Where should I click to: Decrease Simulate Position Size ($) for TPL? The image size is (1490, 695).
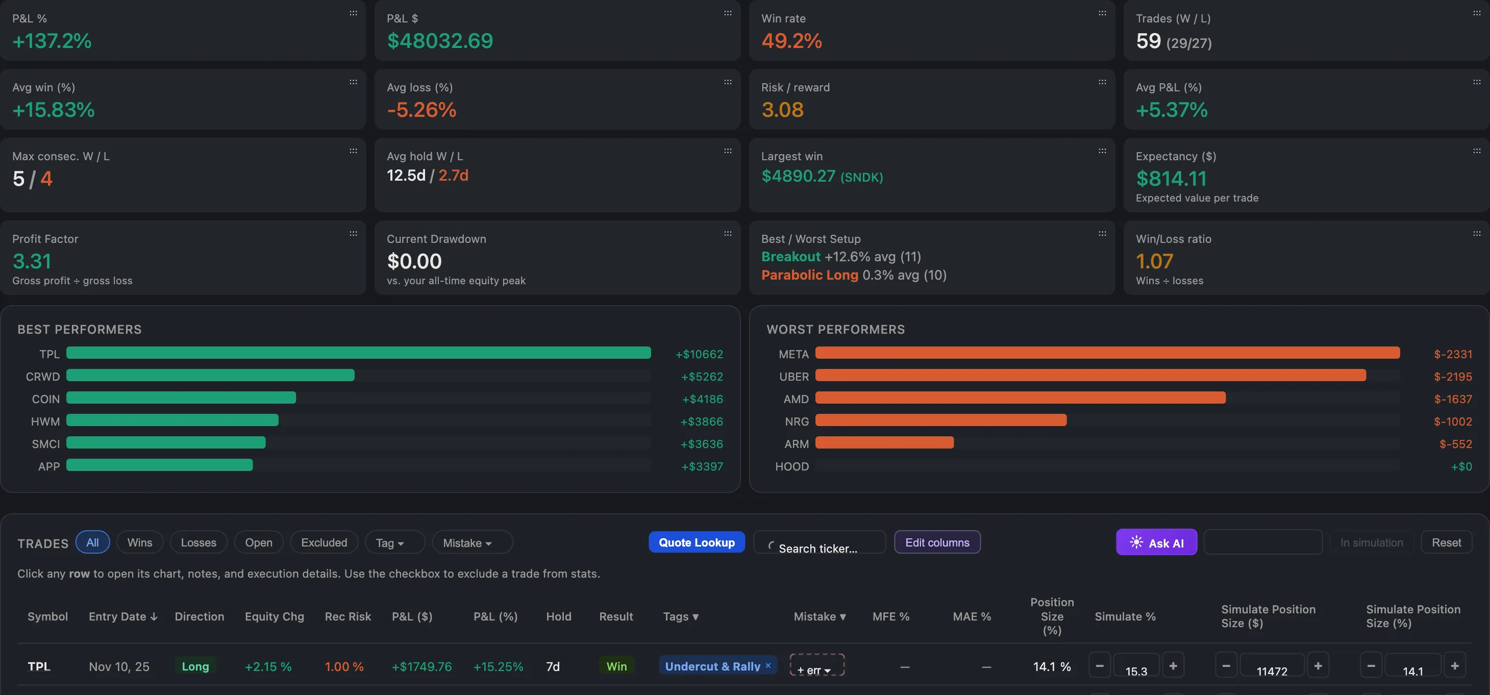click(1226, 666)
